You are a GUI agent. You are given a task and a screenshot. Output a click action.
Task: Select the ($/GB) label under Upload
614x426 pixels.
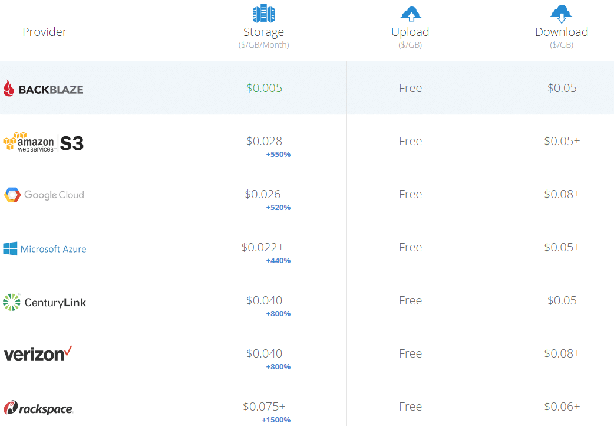(410, 45)
